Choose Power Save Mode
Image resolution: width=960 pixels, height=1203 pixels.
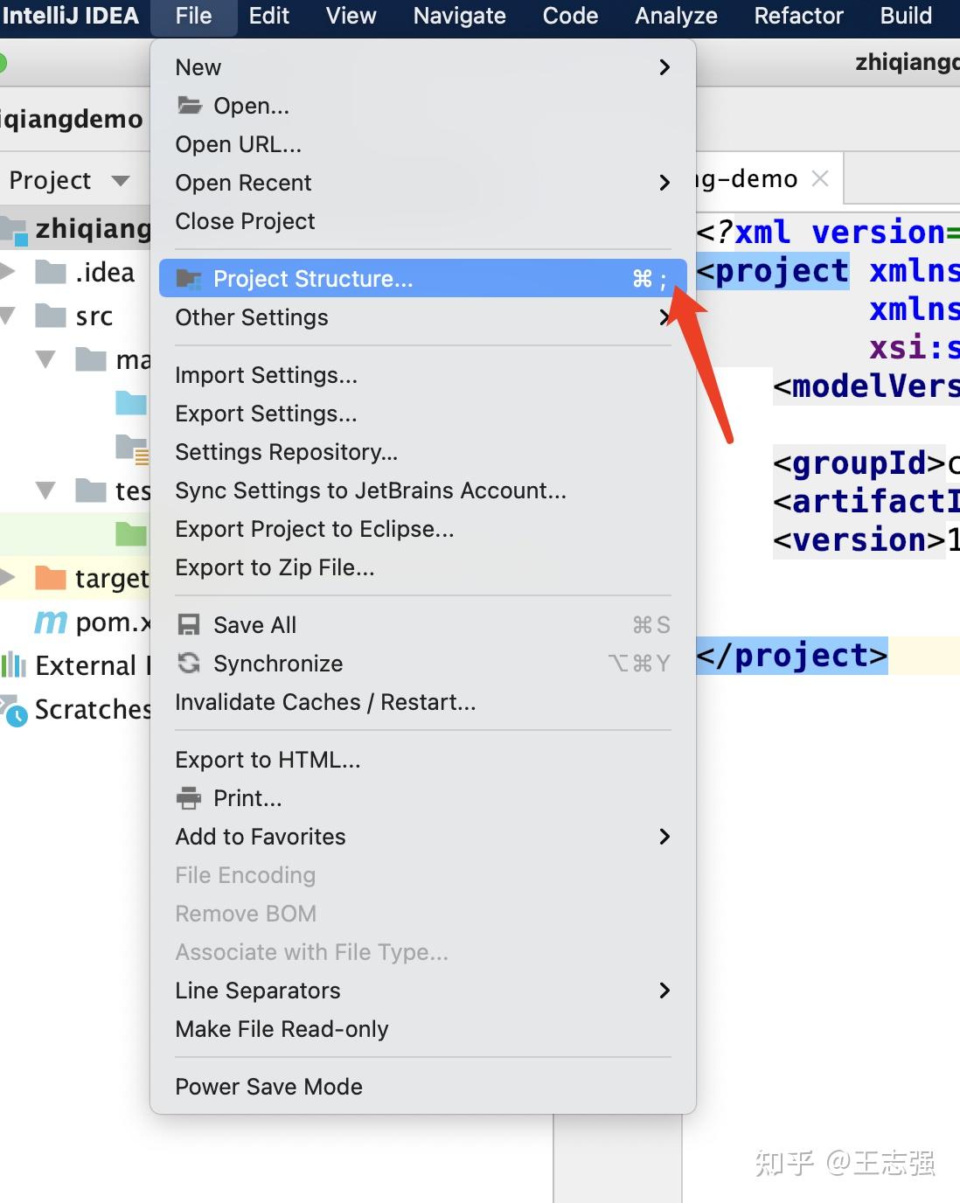click(268, 1087)
